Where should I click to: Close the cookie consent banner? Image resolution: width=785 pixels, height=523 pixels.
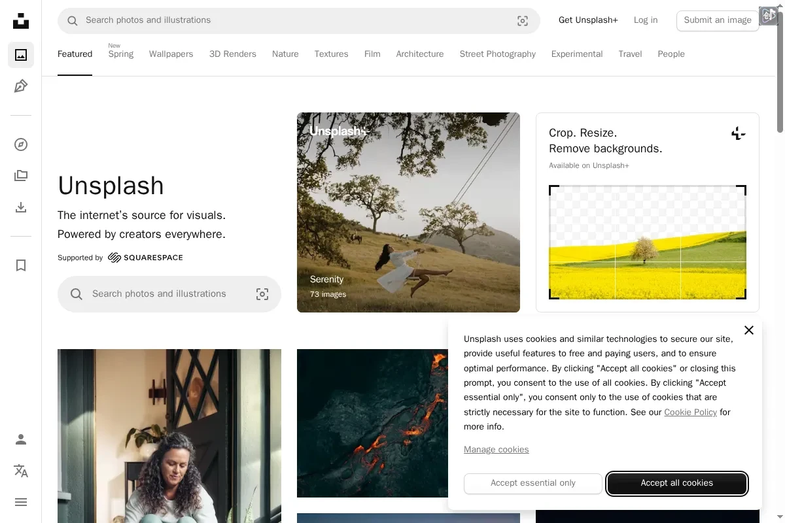click(748, 330)
